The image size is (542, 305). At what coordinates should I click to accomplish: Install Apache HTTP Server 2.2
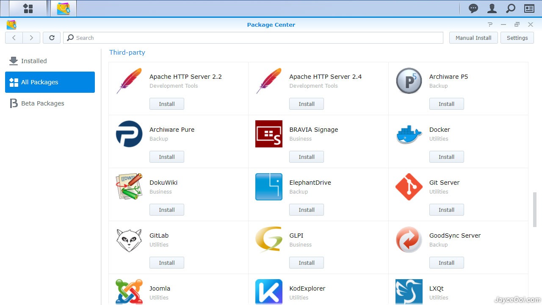coord(167,104)
